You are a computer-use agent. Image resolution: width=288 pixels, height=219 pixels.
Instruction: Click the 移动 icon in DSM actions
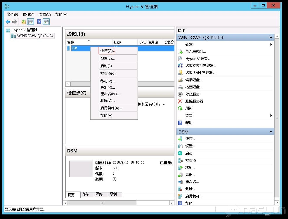coord(180,168)
